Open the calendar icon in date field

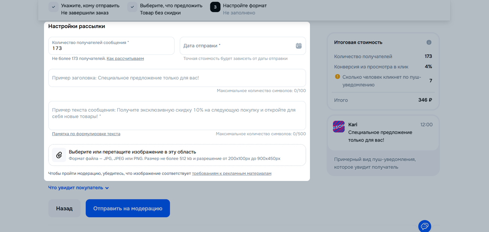[299, 46]
